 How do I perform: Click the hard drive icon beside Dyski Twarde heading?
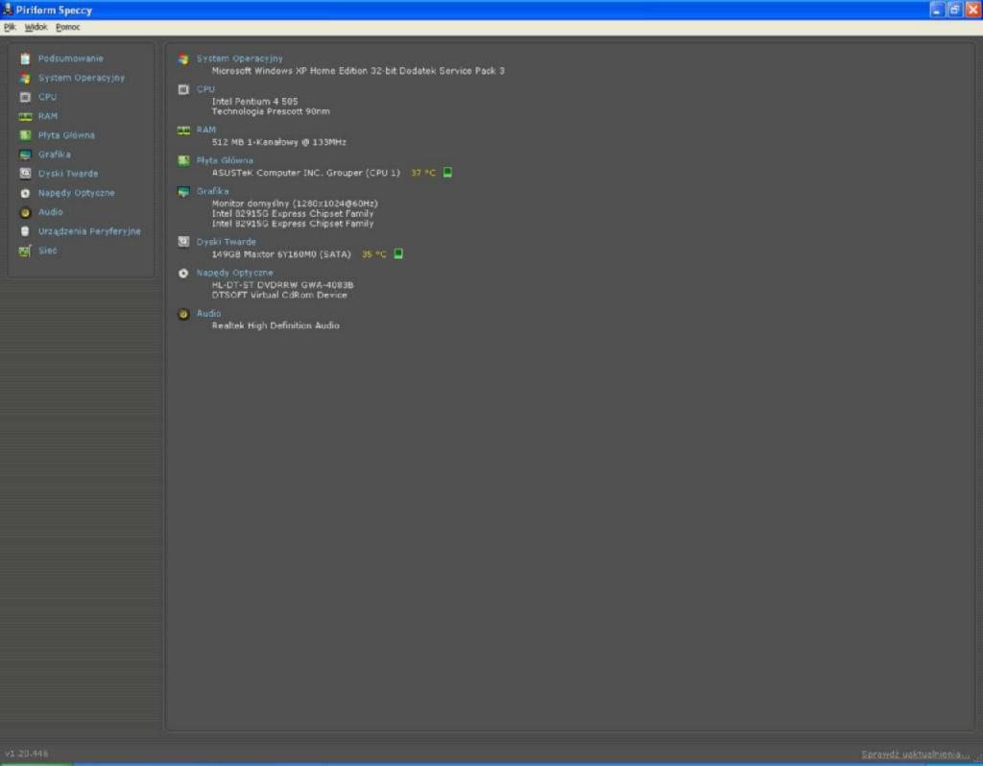(x=183, y=242)
